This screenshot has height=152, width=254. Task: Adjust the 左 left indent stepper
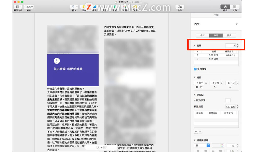coord(222,83)
